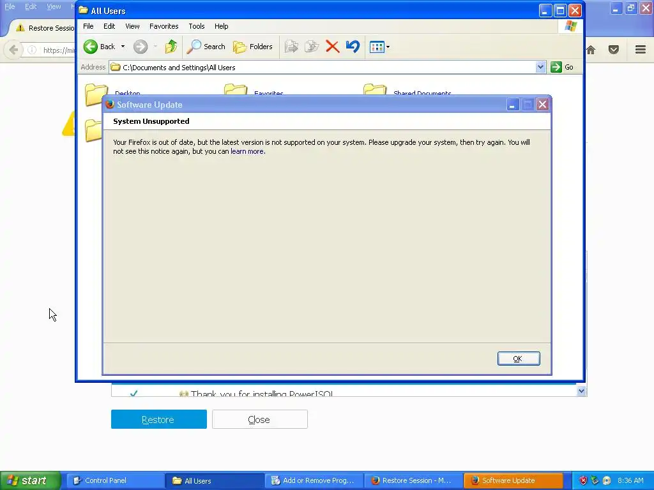
Task: Open Help menu in Explorer
Action: [x=222, y=26]
